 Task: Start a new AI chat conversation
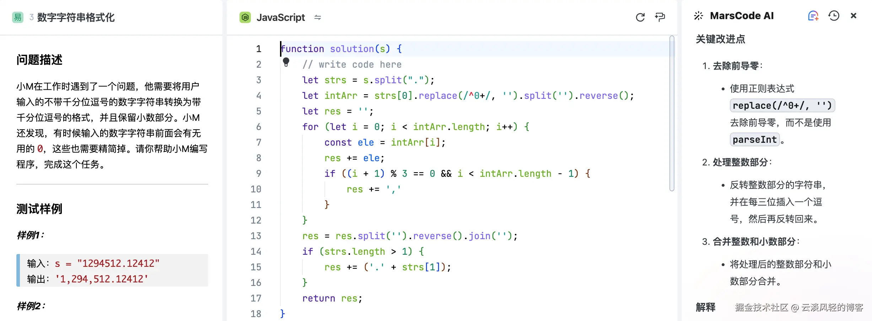pyautogui.click(x=813, y=16)
